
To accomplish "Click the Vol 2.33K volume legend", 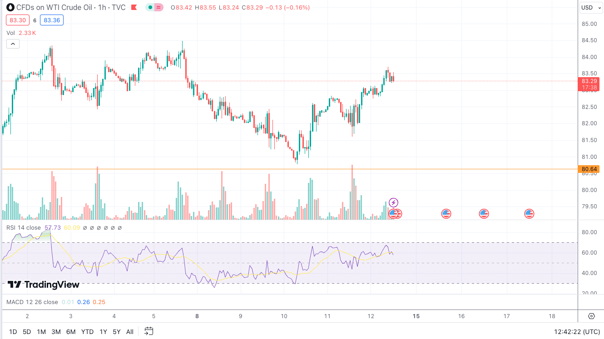I will click(21, 33).
